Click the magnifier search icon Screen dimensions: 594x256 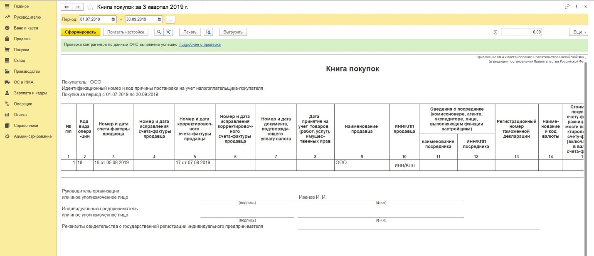coord(158,32)
